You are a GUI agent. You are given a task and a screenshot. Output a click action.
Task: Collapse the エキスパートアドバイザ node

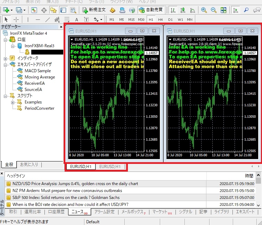(x=5, y=65)
